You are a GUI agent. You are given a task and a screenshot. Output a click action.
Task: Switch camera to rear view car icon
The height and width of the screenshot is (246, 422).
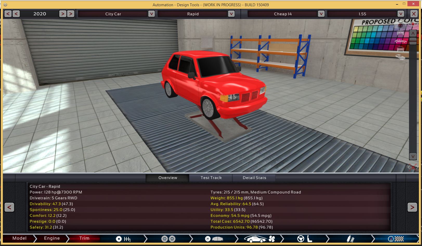400,49
